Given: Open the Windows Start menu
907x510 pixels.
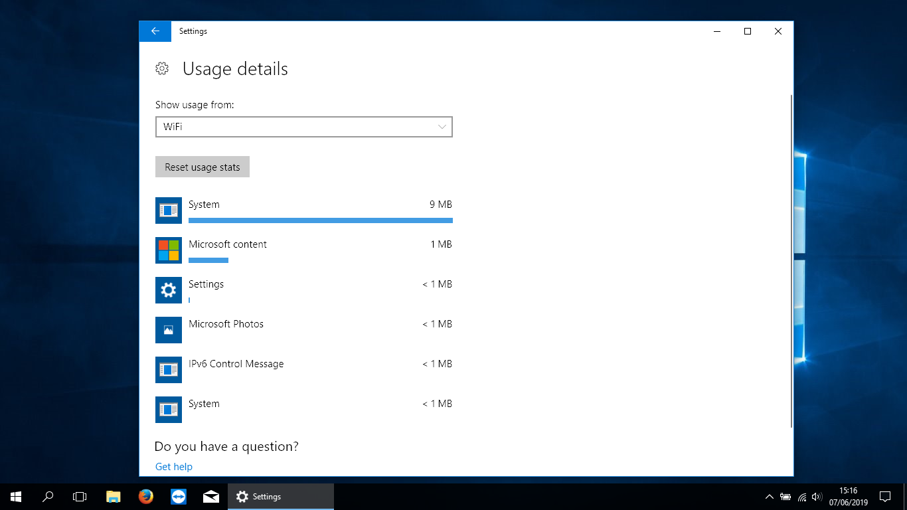Looking at the screenshot, I should [16, 497].
